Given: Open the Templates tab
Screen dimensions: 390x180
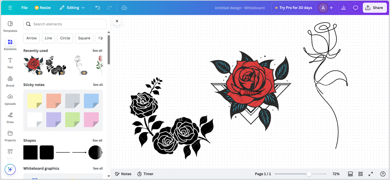Looking at the screenshot, I should (x=10, y=26).
